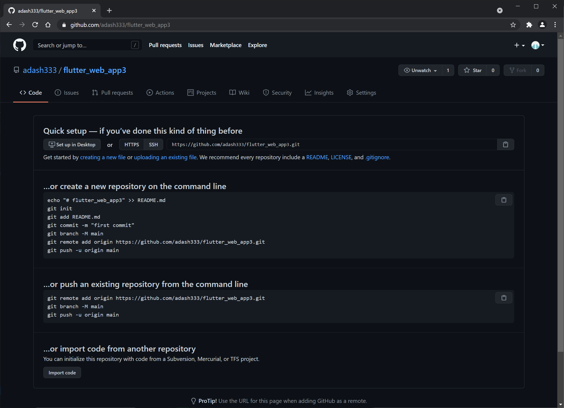Open the repository Pull requests tab
The image size is (564, 408).
tap(113, 93)
